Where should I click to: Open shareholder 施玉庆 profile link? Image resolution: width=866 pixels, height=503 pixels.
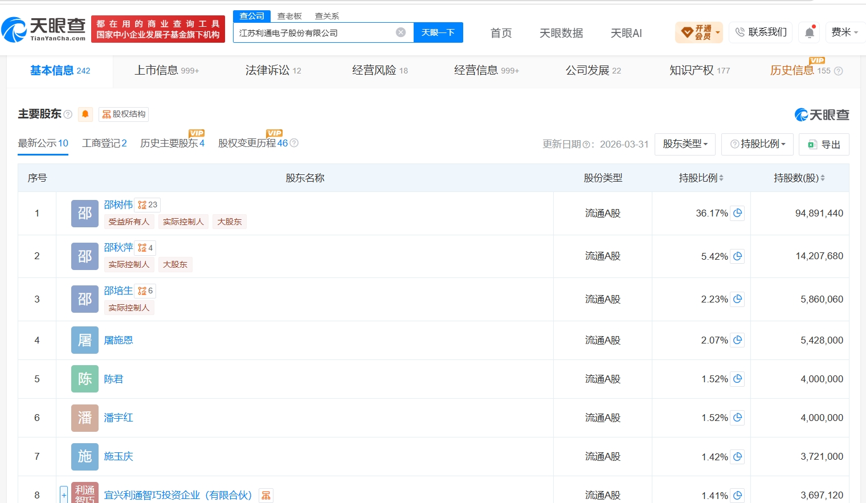pyautogui.click(x=119, y=456)
